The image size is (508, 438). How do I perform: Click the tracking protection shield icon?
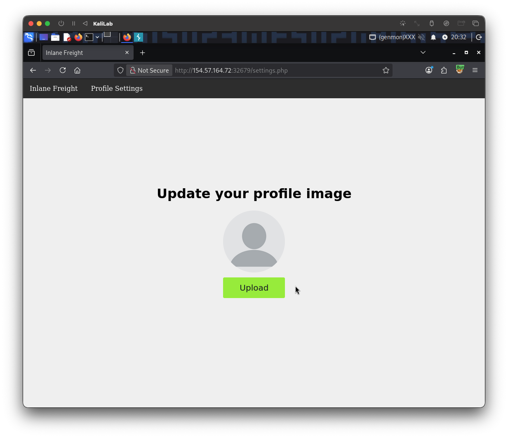[120, 70]
